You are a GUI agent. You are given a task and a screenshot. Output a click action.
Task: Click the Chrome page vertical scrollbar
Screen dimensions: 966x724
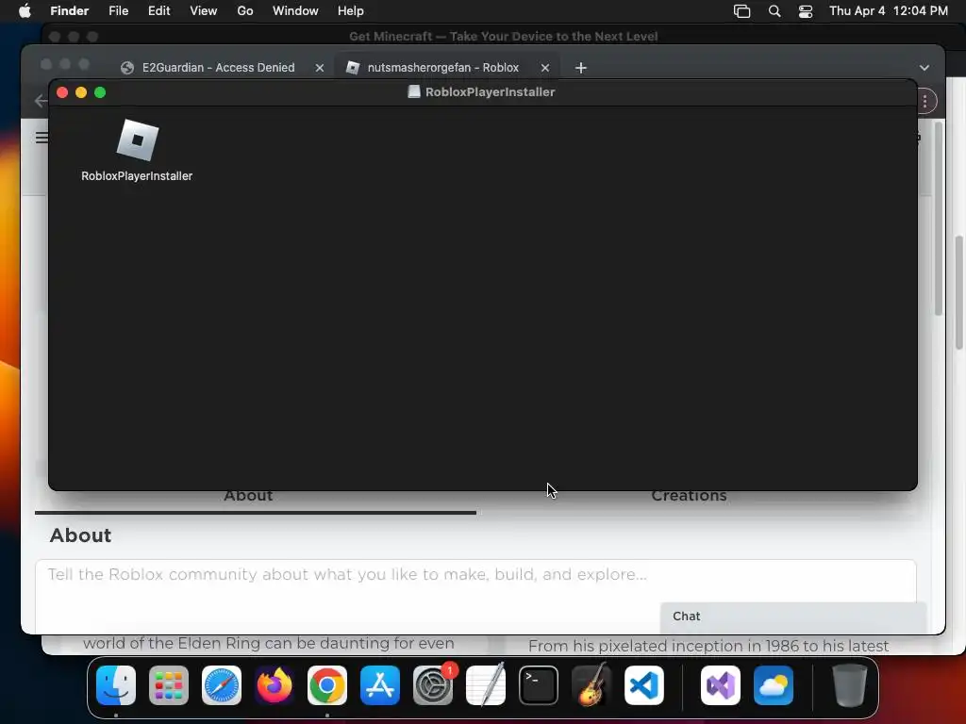[939, 220]
